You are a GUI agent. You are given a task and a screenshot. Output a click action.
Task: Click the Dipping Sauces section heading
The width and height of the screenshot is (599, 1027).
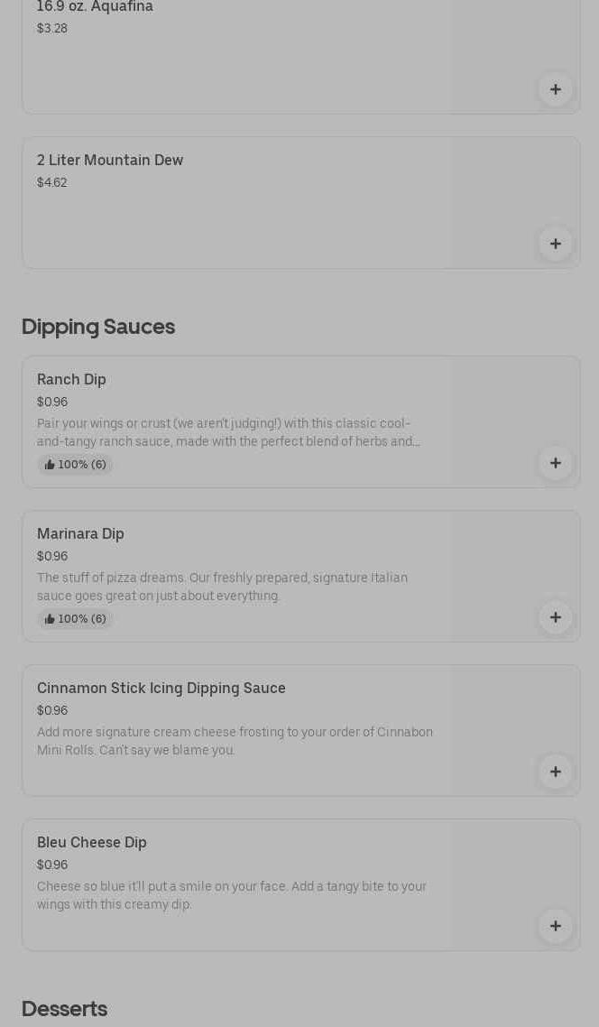pos(98,327)
